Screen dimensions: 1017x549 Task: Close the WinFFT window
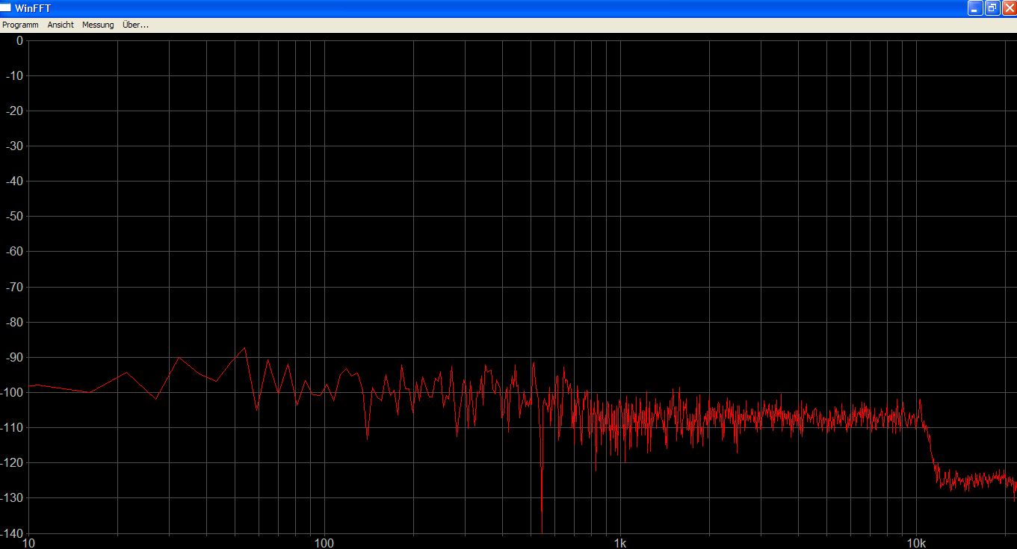coord(1009,8)
